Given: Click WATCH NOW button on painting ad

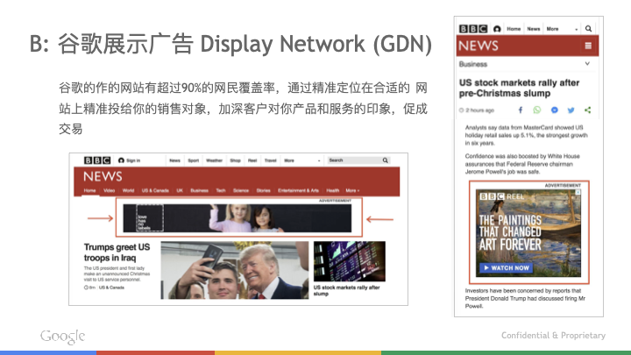Looking at the screenshot, I should (507, 267).
